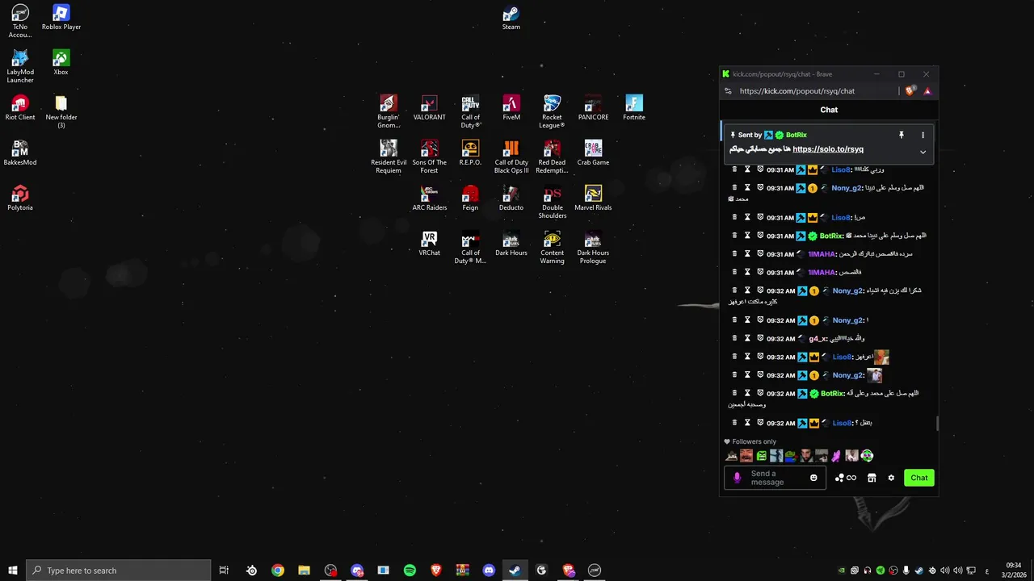Open the image in Liso8's 09:32 AM message
Image resolution: width=1034 pixels, height=581 pixels.
pyautogui.click(x=881, y=357)
